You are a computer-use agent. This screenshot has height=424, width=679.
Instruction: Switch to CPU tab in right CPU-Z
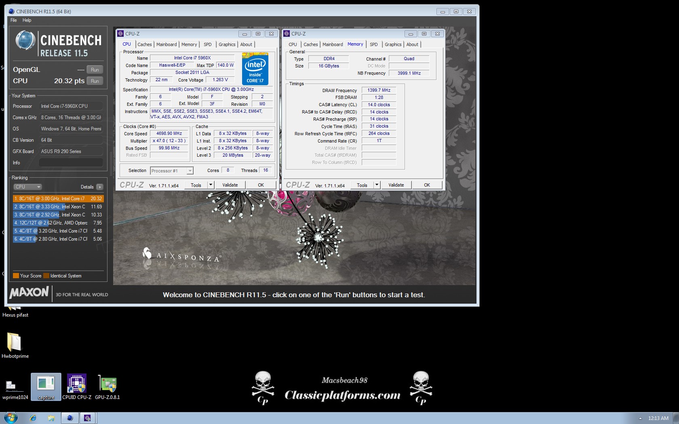click(293, 44)
